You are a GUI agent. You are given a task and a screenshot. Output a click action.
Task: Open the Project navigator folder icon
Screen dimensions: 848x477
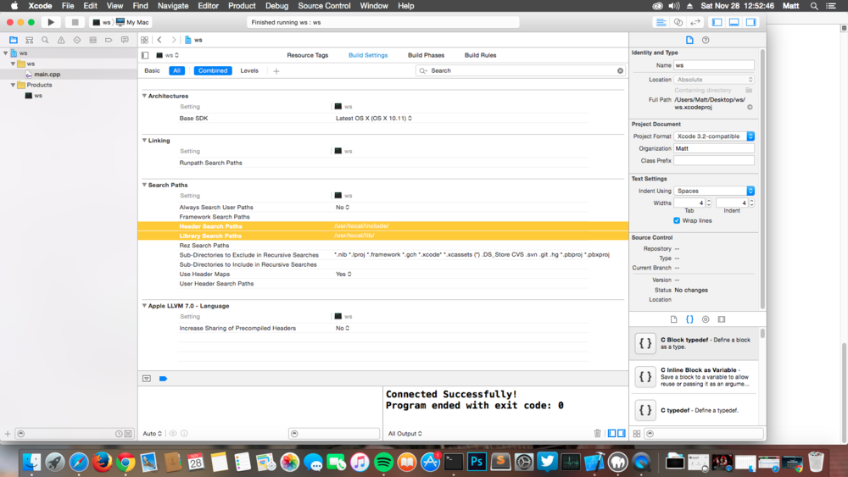[14, 40]
